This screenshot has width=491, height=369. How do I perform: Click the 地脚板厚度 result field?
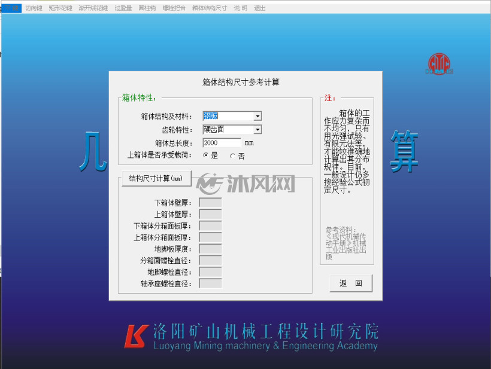click(x=210, y=249)
